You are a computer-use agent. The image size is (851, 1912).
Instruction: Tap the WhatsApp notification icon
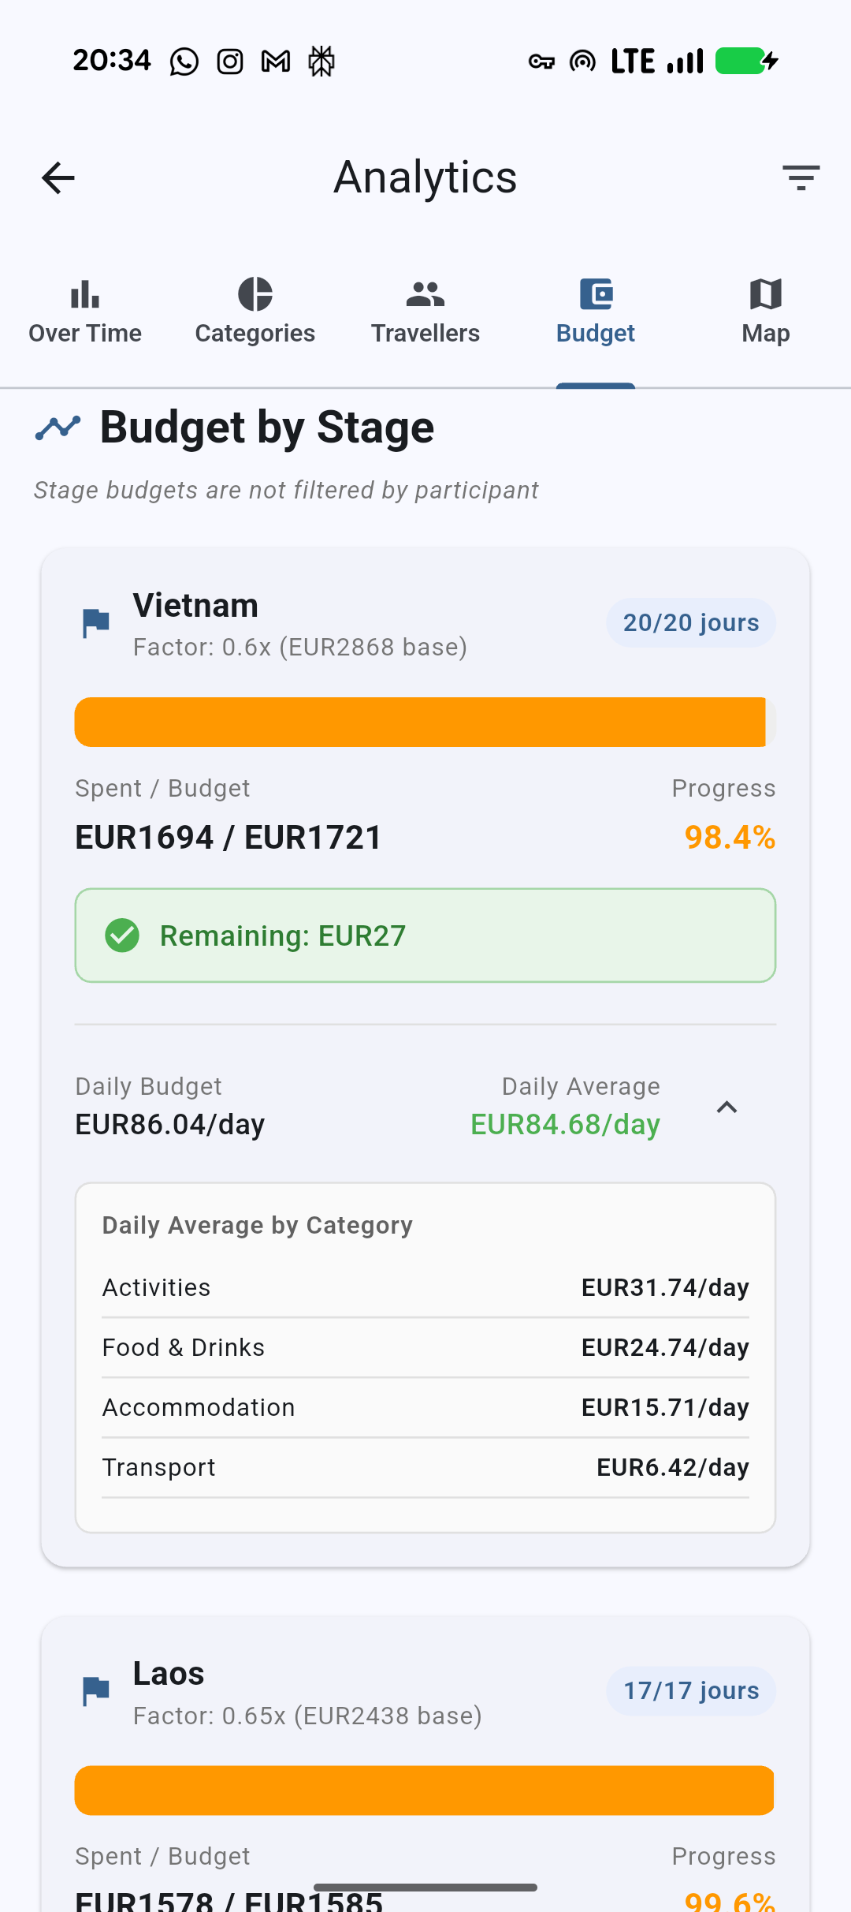point(184,62)
